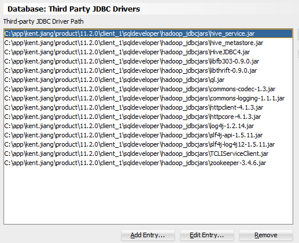Select the libthrift-0.9.0.jar entry
This screenshot has height=243, width=299.
(148, 70)
